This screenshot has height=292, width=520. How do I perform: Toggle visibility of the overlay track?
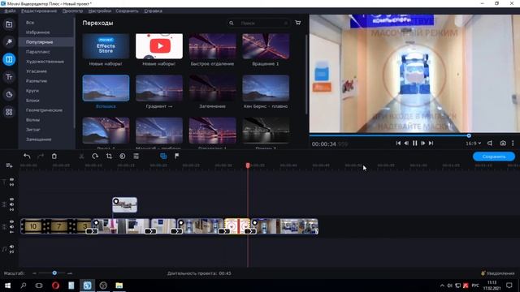tap(11, 200)
